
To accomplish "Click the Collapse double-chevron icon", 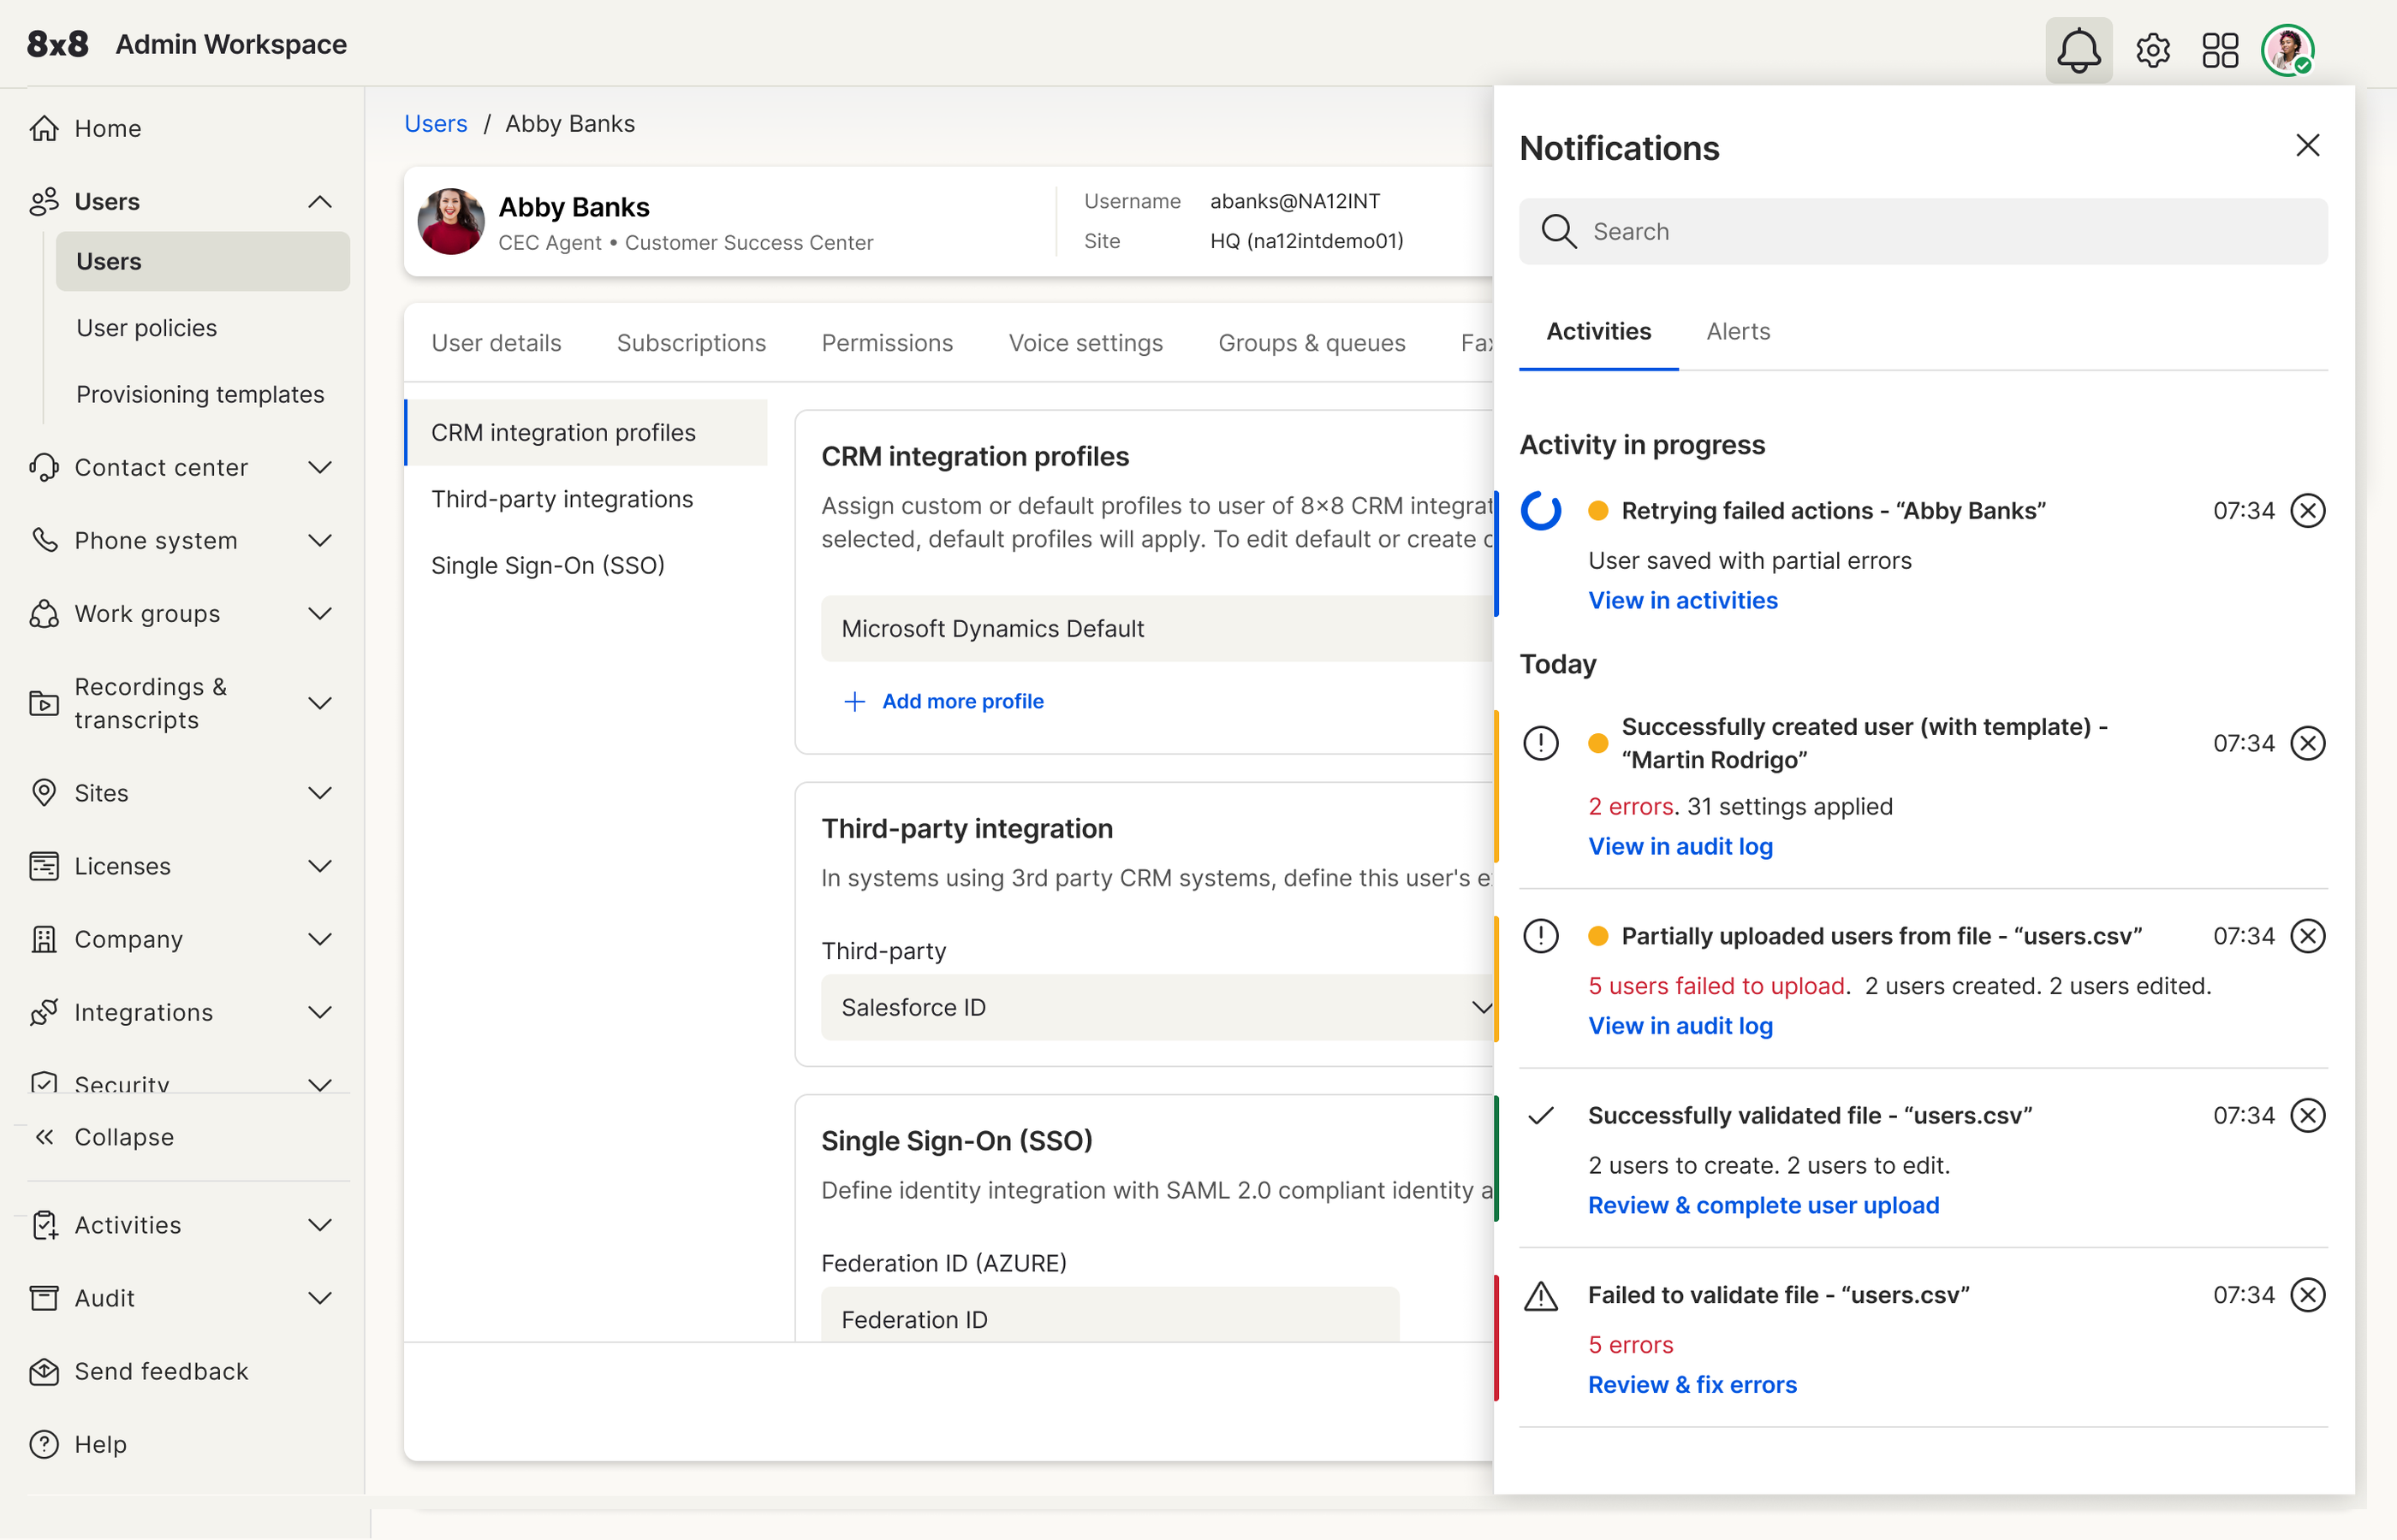I will point(44,1137).
